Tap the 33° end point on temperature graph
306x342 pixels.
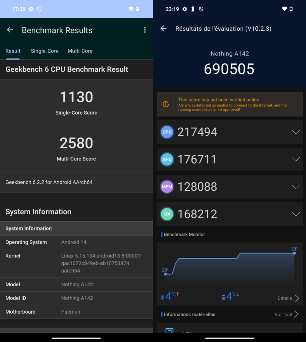294,253
